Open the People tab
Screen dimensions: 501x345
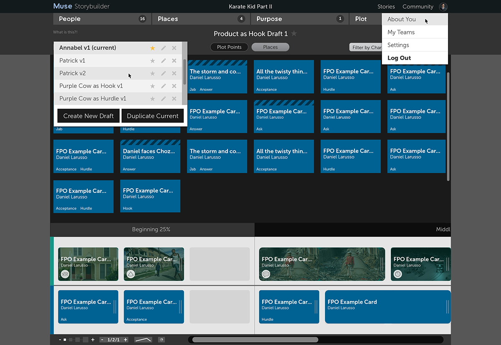[101, 19]
